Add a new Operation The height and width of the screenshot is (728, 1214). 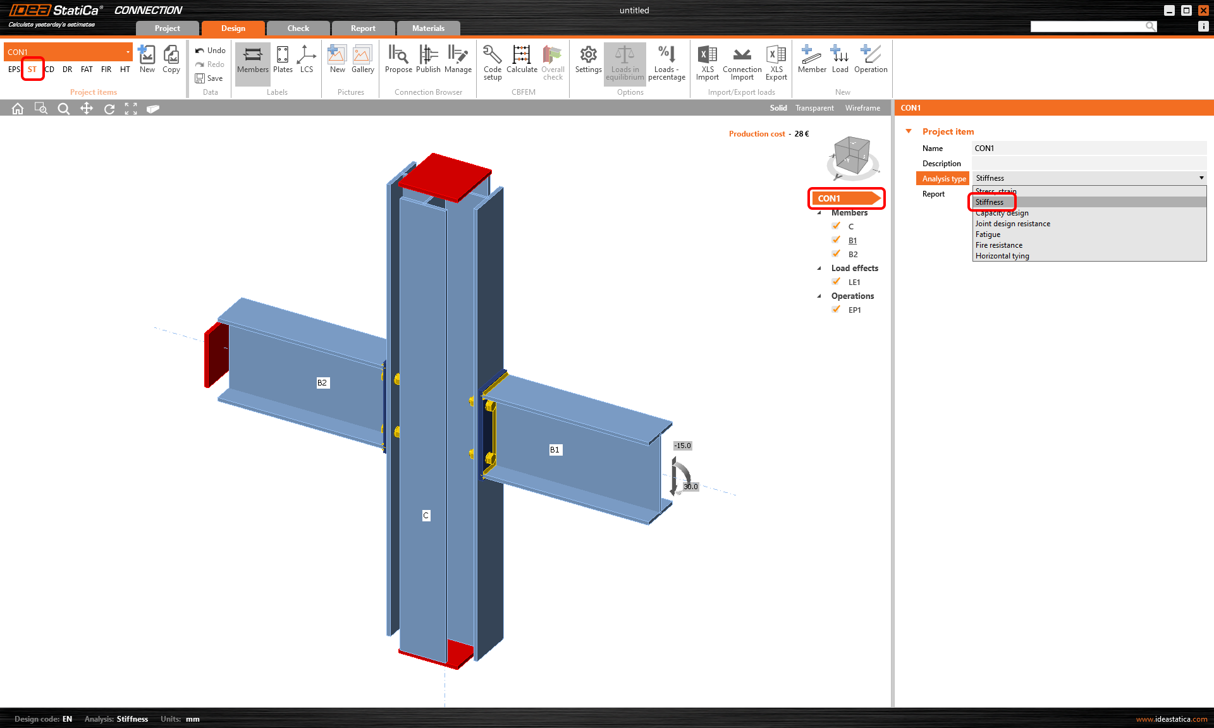pyautogui.click(x=871, y=60)
